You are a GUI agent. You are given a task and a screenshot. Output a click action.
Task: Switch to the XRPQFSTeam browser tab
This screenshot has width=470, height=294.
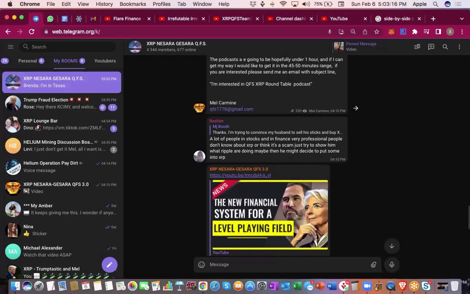pyautogui.click(x=236, y=19)
